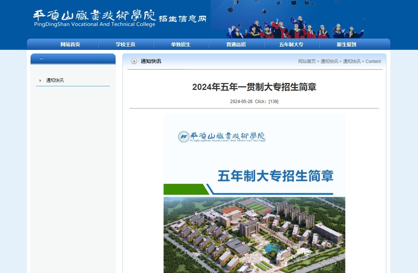Click the click counter [139]
The image size is (418, 273).
click(x=273, y=102)
